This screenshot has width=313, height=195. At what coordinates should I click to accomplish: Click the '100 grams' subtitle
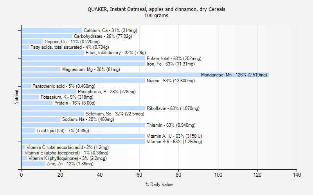pos(156,16)
